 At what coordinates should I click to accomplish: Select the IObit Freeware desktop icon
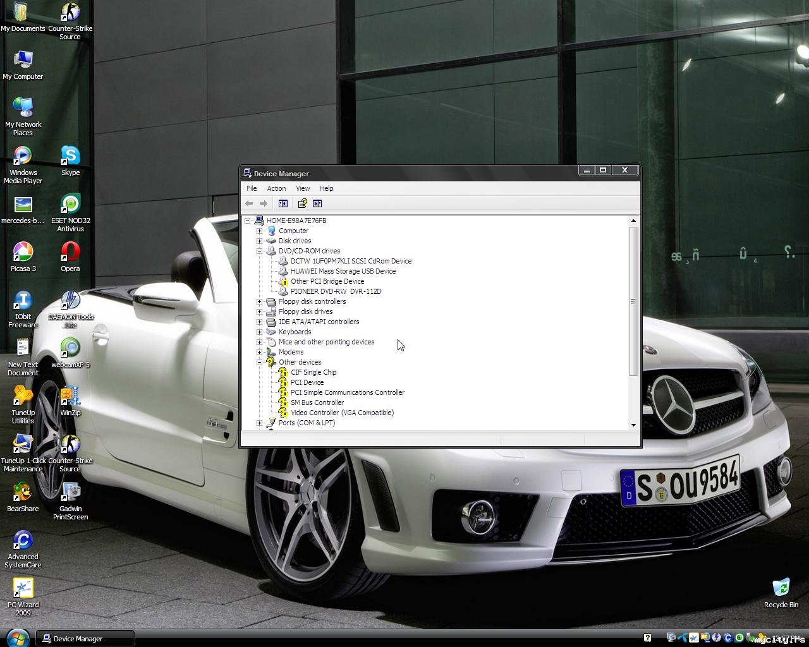tap(23, 309)
